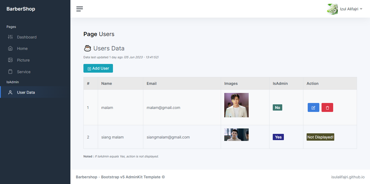
Task: Click the Service clipboard icon in sidebar
Action: 10,72
